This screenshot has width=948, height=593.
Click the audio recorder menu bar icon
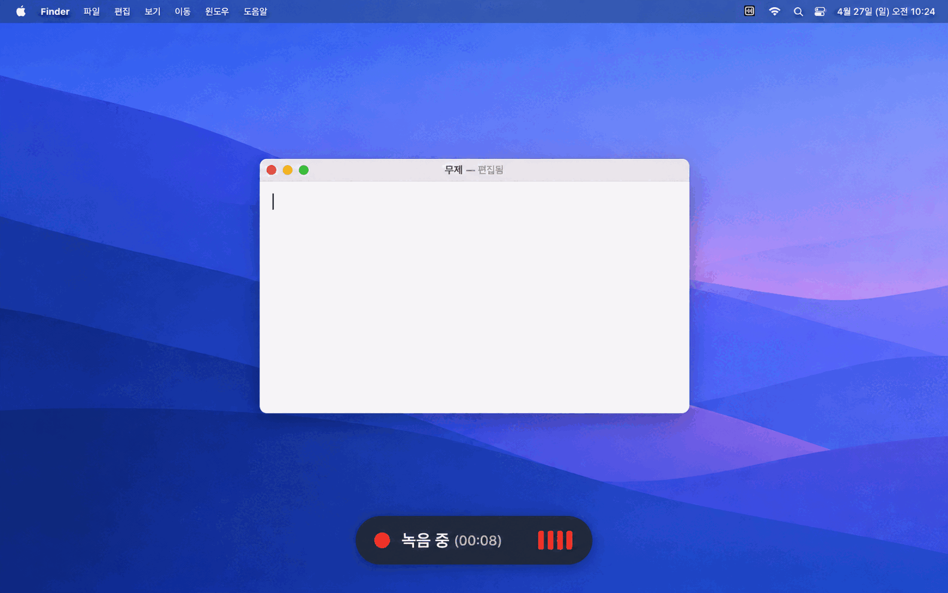[x=749, y=11]
